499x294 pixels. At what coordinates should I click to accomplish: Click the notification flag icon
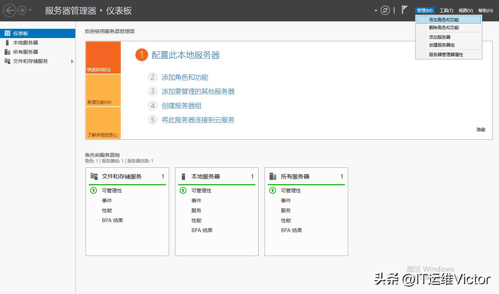pyautogui.click(x=404, y=10)
